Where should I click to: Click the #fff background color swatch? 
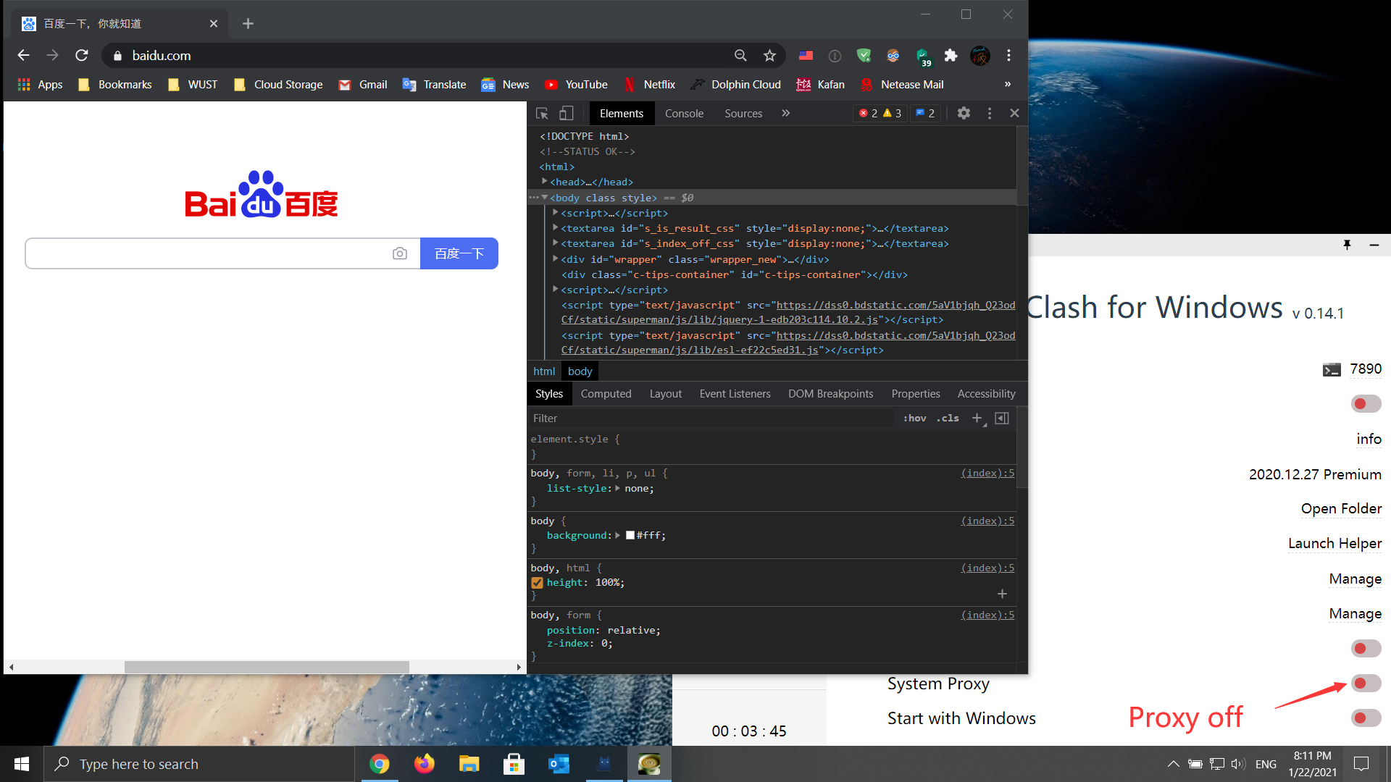(630, 536)
